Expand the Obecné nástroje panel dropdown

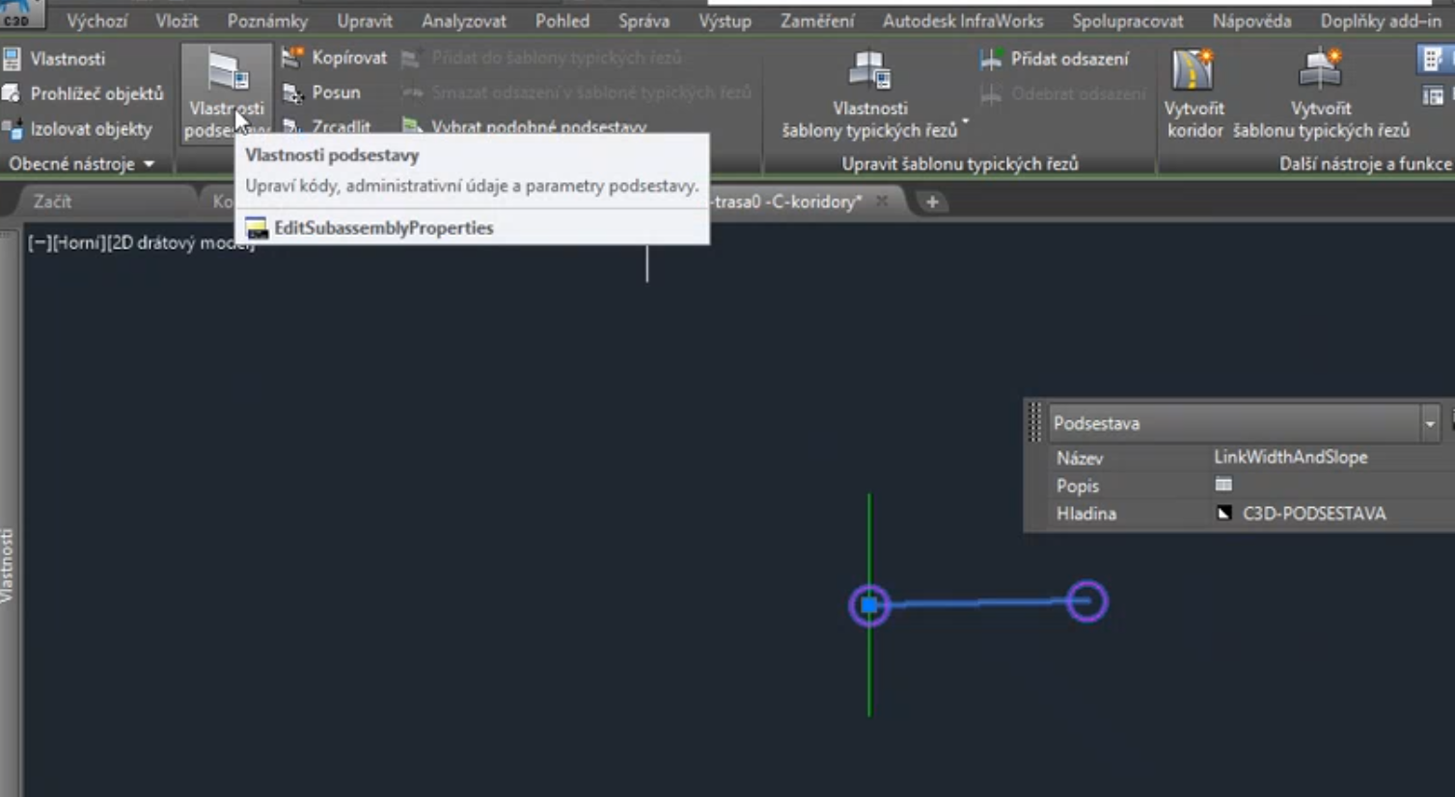pyautogui.click(x=149, y=164)
